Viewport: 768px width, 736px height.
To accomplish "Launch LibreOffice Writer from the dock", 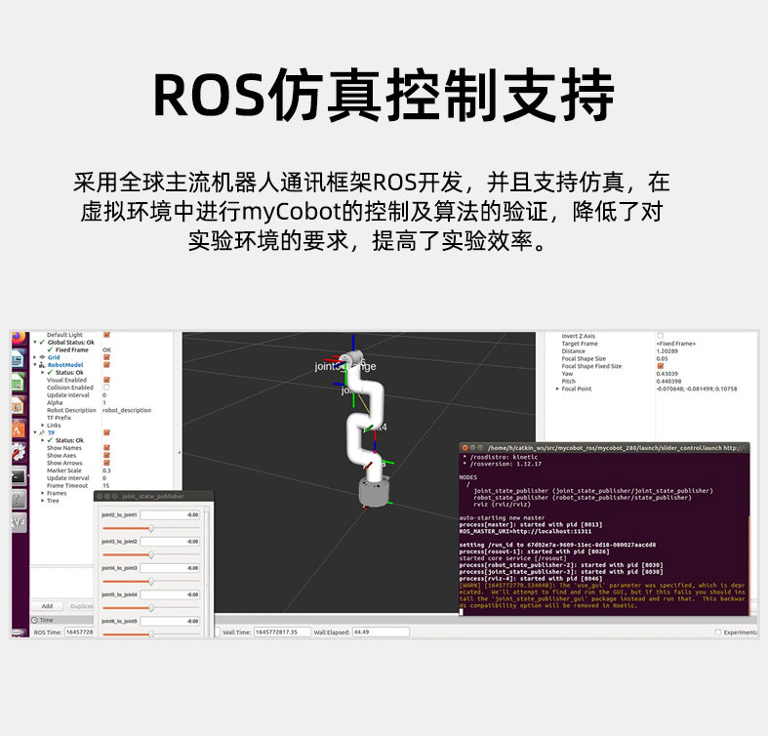I will [18, 359].
